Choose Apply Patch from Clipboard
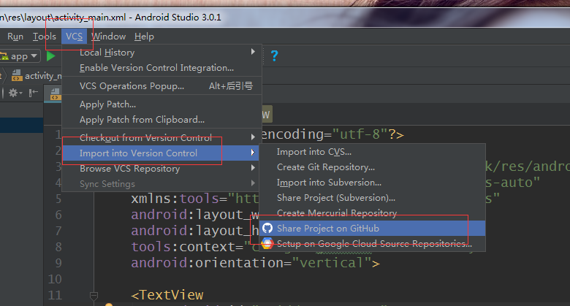The width and height of the screenshot is (570, 306). coord(161,120)
